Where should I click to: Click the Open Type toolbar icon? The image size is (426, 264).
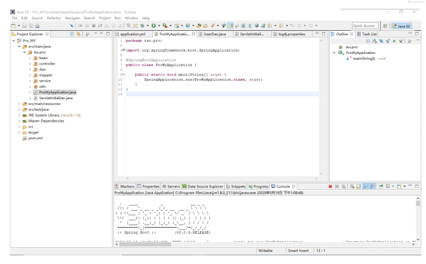199,26
